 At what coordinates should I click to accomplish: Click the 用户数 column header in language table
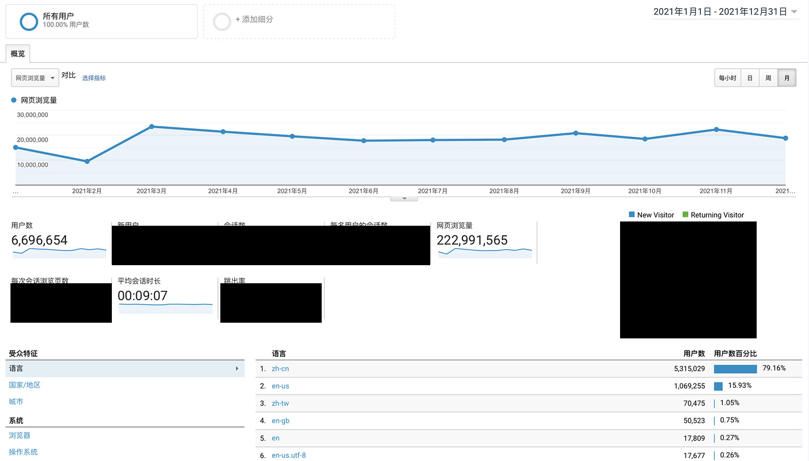point(694,354)
